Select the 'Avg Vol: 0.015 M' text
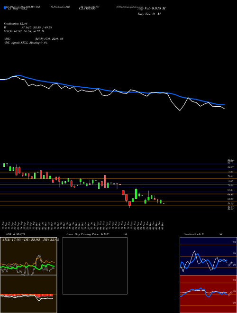The height and width of the screenshot is (313, 237). 151,9
